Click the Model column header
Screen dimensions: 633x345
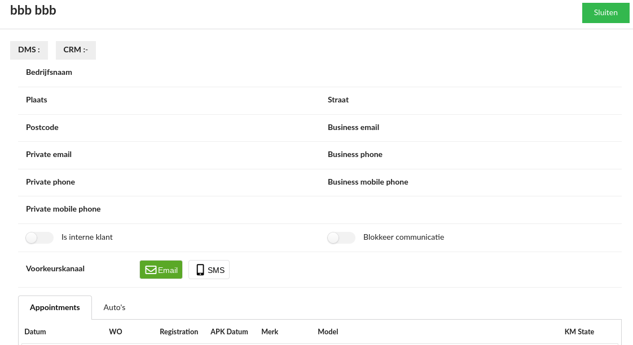pyautogui.click(x=328, y=331)
